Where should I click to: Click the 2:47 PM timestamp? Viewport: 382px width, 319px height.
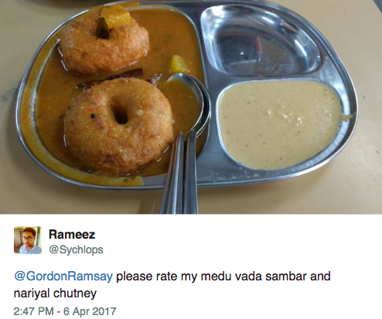33,311
